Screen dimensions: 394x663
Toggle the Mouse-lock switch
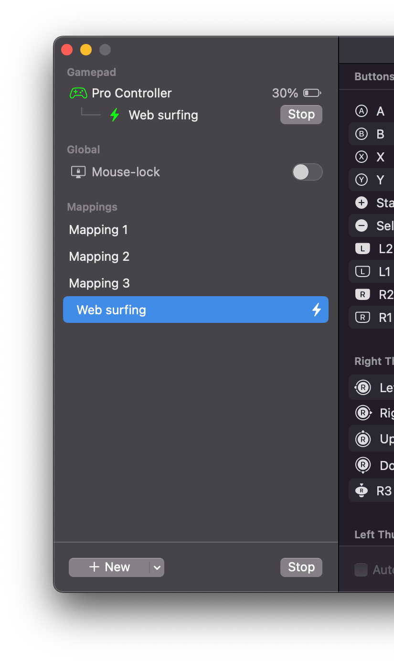(308, 172)
